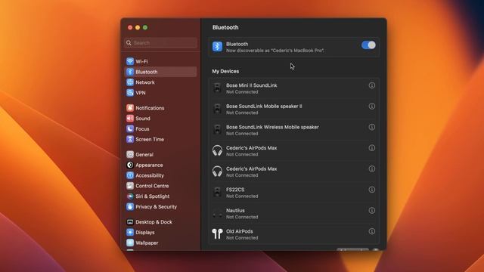Screen dimensions: 484x272
Task: Open Notifications settings
Action: pos(160,108)
